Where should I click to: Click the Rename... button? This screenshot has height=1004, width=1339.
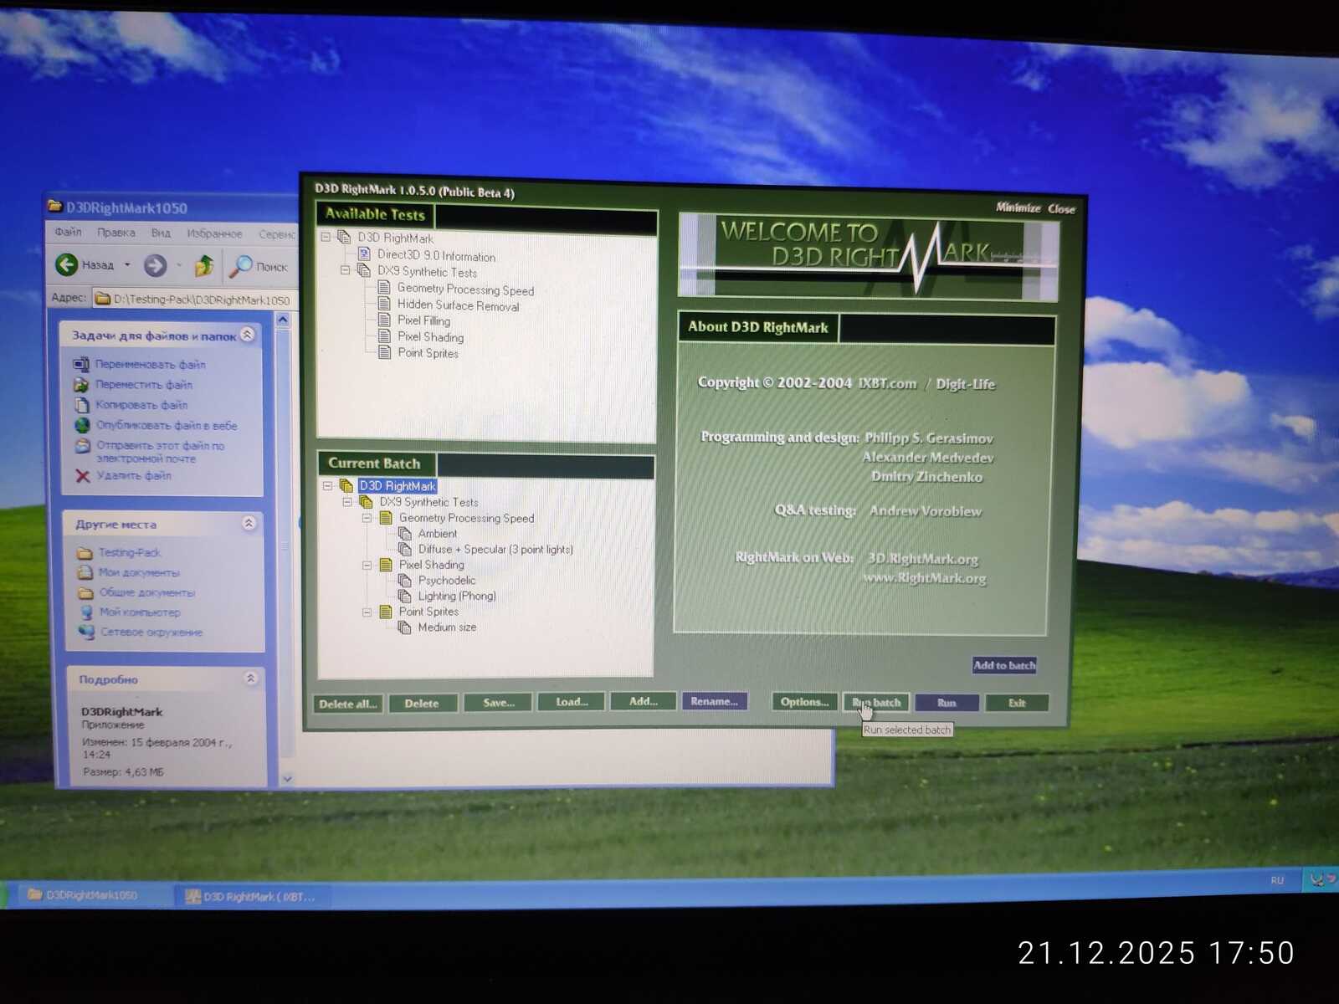tap(714, 701)
